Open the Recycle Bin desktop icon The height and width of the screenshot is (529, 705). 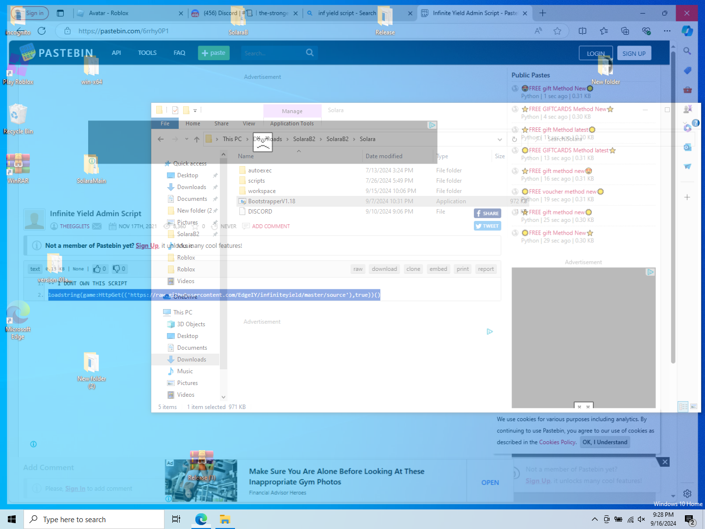tap(18, 119)
